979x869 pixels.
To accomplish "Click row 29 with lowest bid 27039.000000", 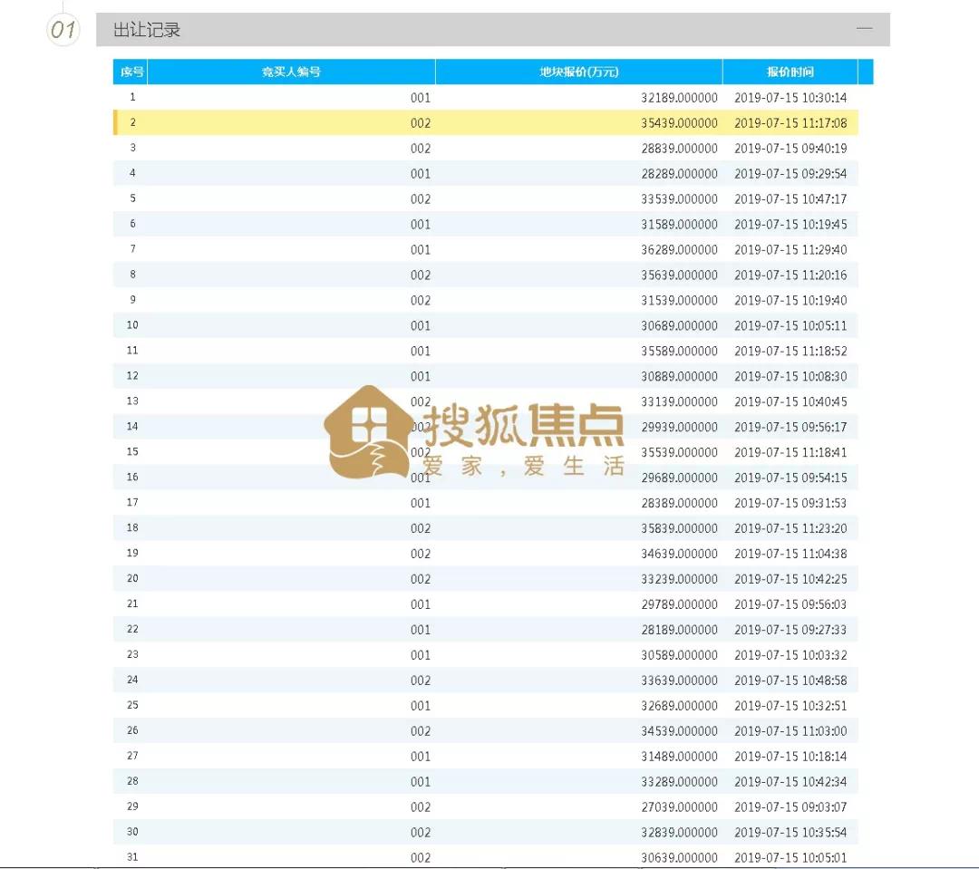I will click(x=489, y=806).
